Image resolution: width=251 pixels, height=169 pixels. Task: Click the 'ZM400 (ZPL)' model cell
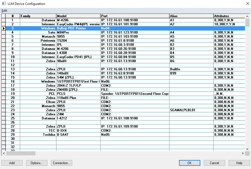[x=78, y=90]
